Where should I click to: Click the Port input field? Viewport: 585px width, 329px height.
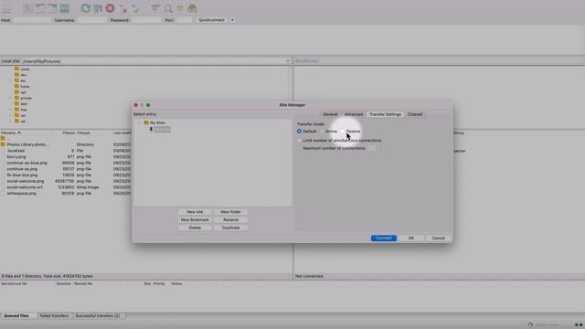pos(185,20)
